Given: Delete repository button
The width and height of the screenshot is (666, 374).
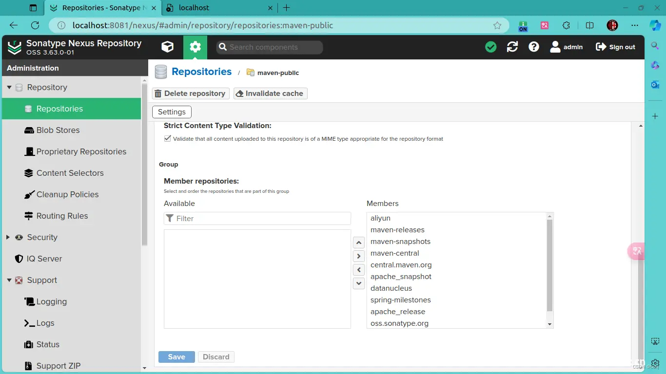Looking at the screenshot, I should pos(191,93).
